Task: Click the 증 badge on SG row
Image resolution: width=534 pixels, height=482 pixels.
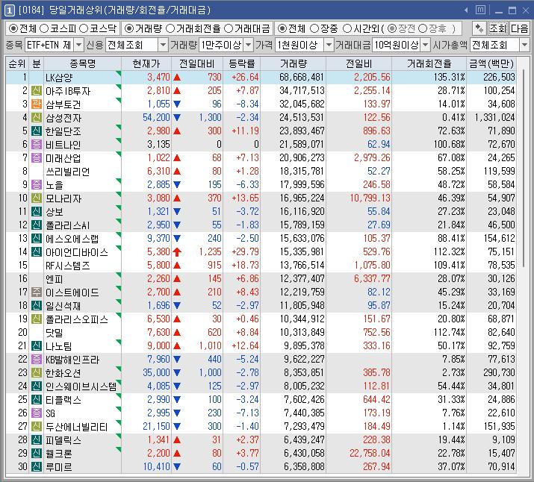Action: [37, 413]
